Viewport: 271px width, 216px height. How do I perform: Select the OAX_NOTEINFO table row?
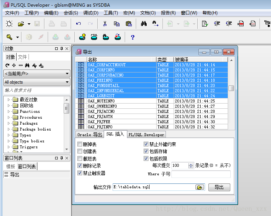tap(152, 101)
